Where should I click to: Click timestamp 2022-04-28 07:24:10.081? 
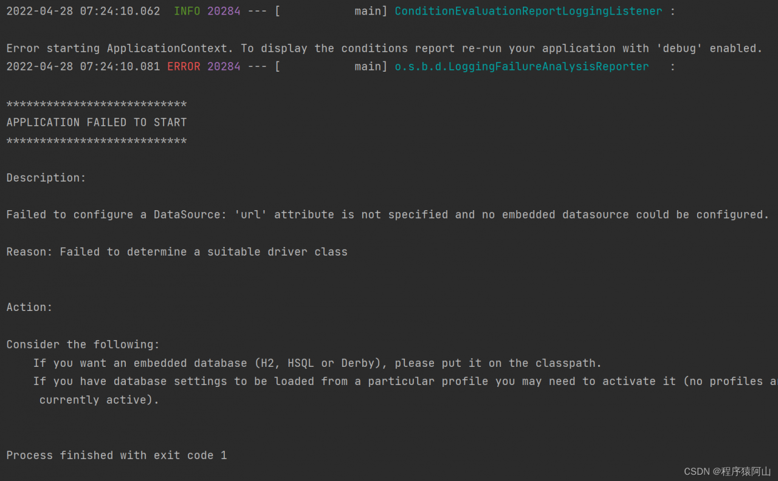[83, 67]
